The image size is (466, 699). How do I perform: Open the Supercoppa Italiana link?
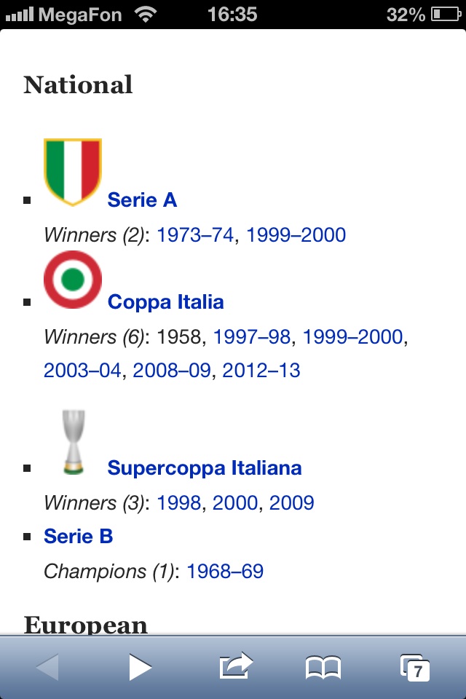pos(204,467)
